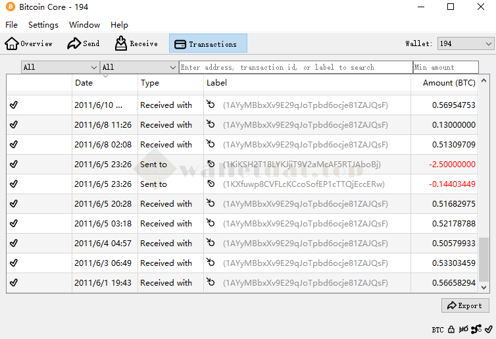Click the wallet encryption lock icon
The image size is (496, 339).
(451, 329)
